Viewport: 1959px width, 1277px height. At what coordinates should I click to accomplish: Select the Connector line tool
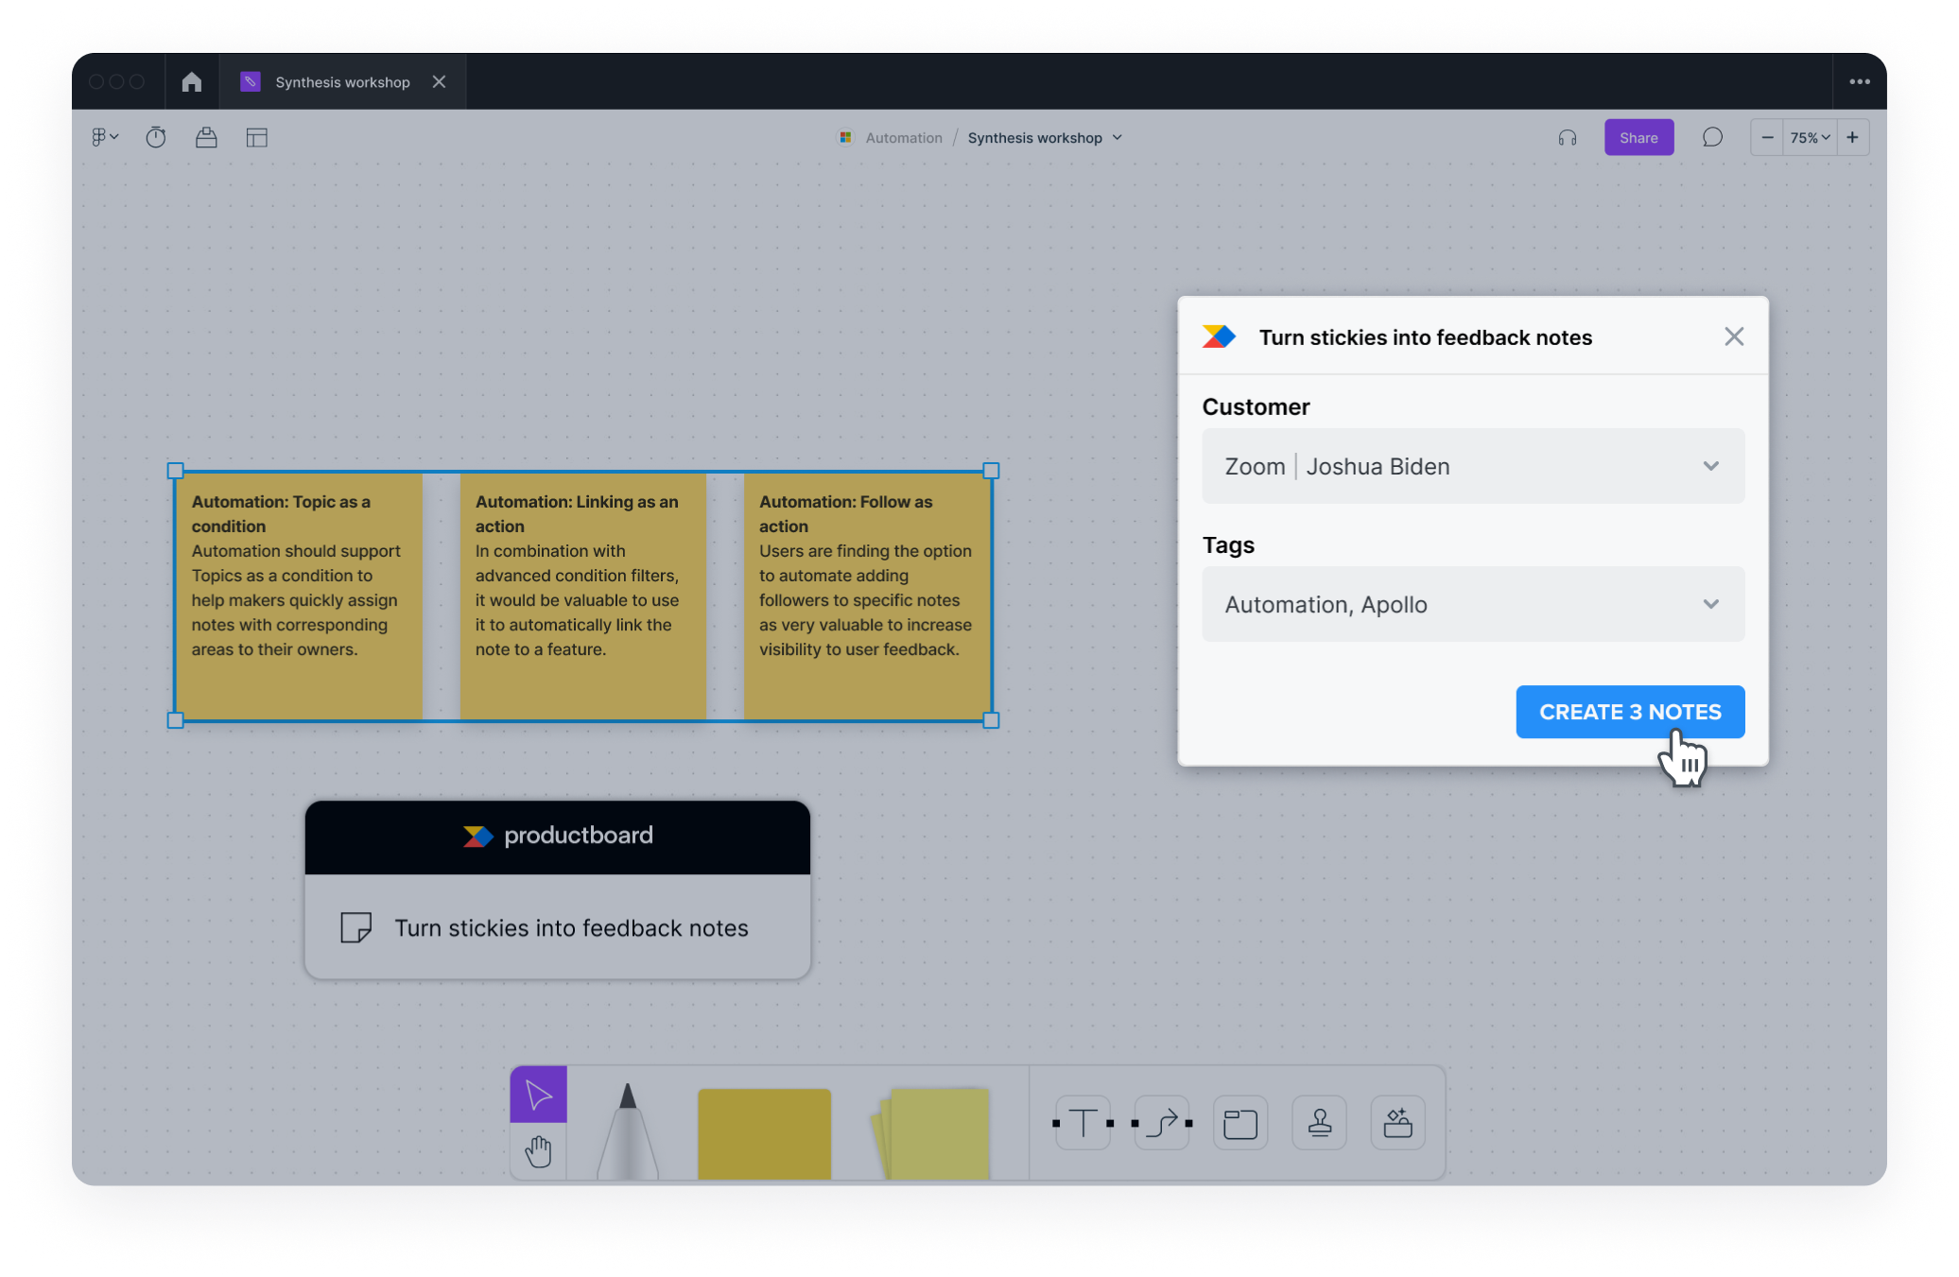tap(1162, 1123)
